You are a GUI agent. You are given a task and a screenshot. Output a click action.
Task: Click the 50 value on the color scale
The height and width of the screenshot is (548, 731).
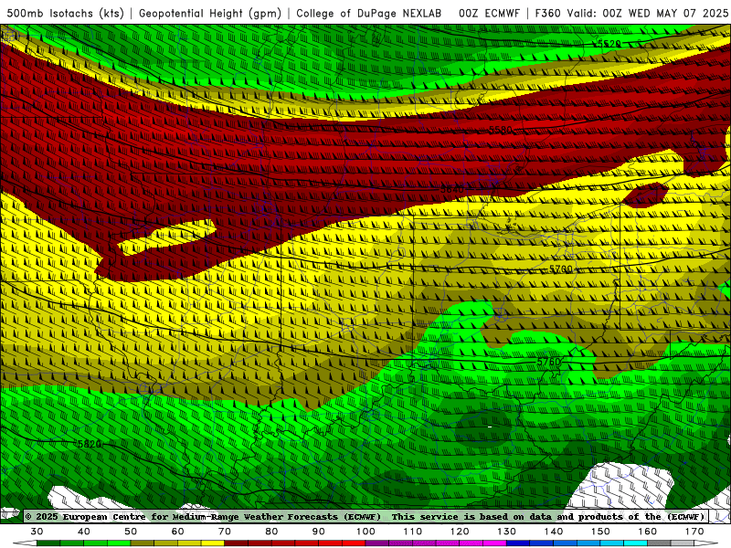pos(131,532)
